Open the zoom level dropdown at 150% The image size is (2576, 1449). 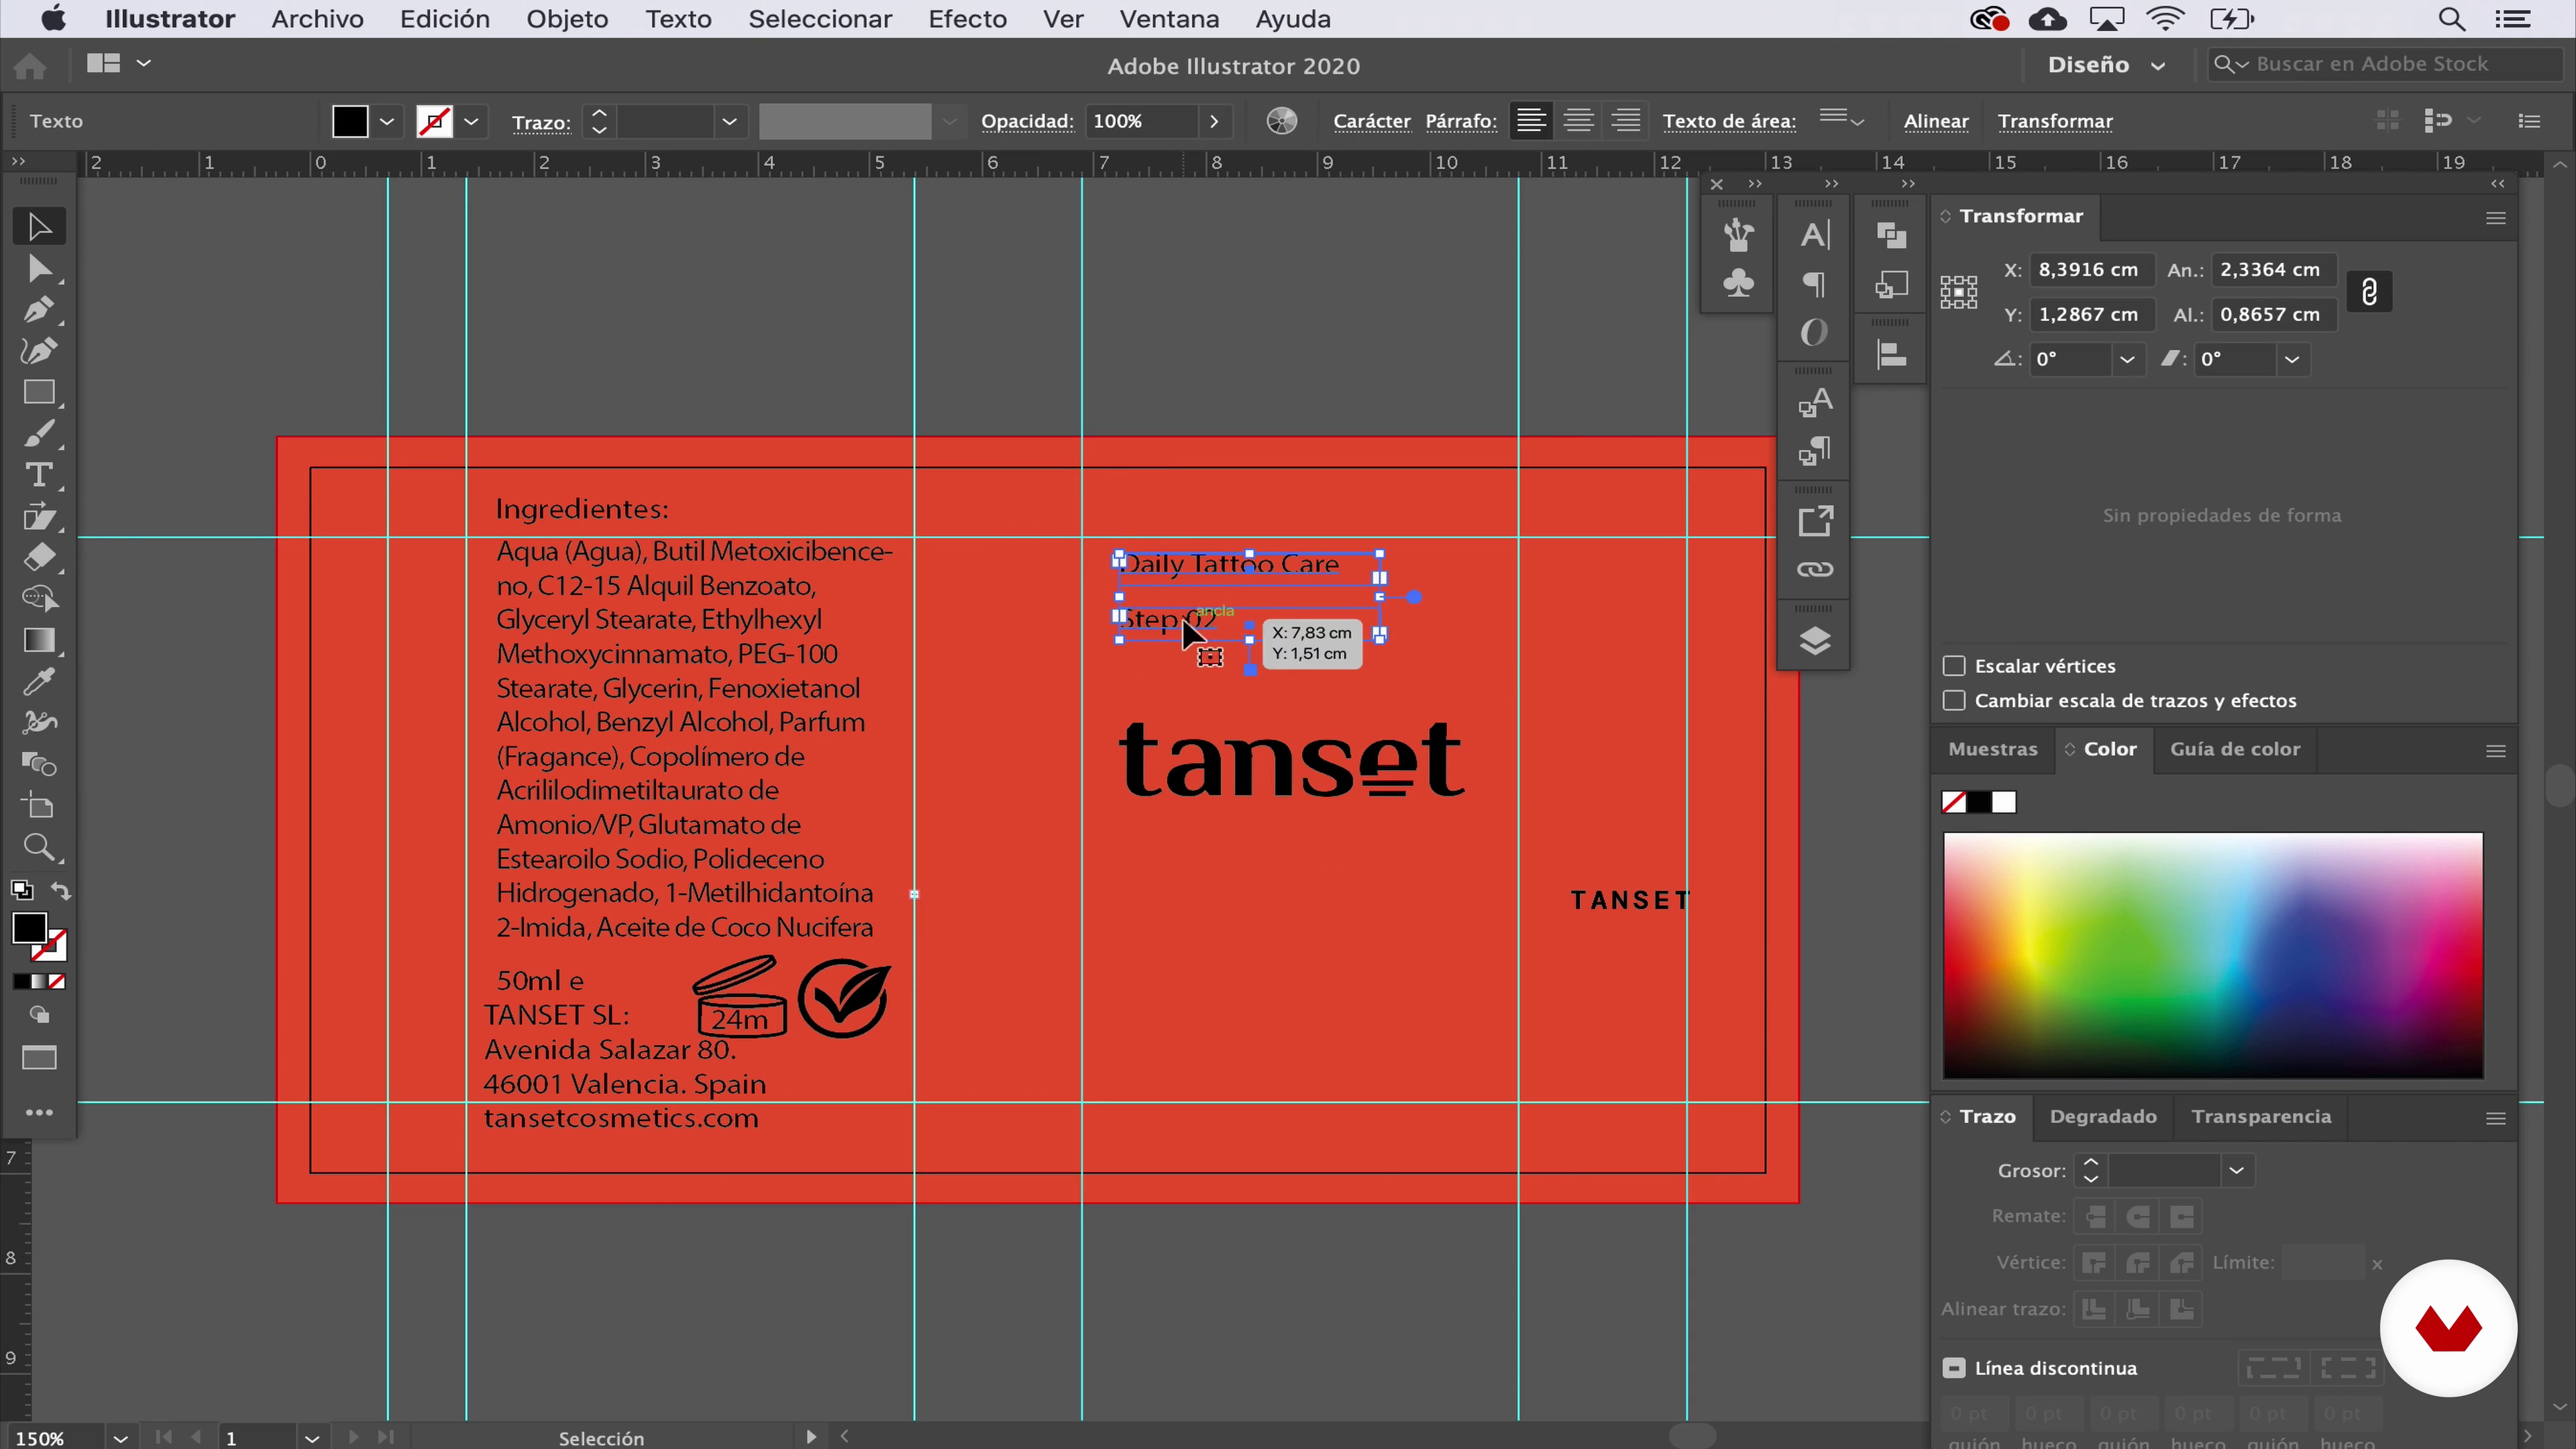(120, 1438)
